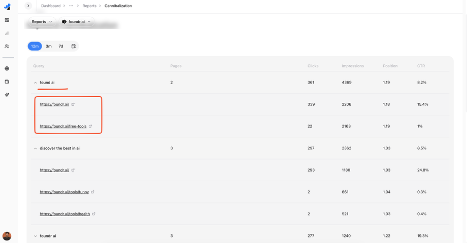Open the wallet billing sidebar icon
The height and width of the screenshot is (243, 467).
[7, 82]
